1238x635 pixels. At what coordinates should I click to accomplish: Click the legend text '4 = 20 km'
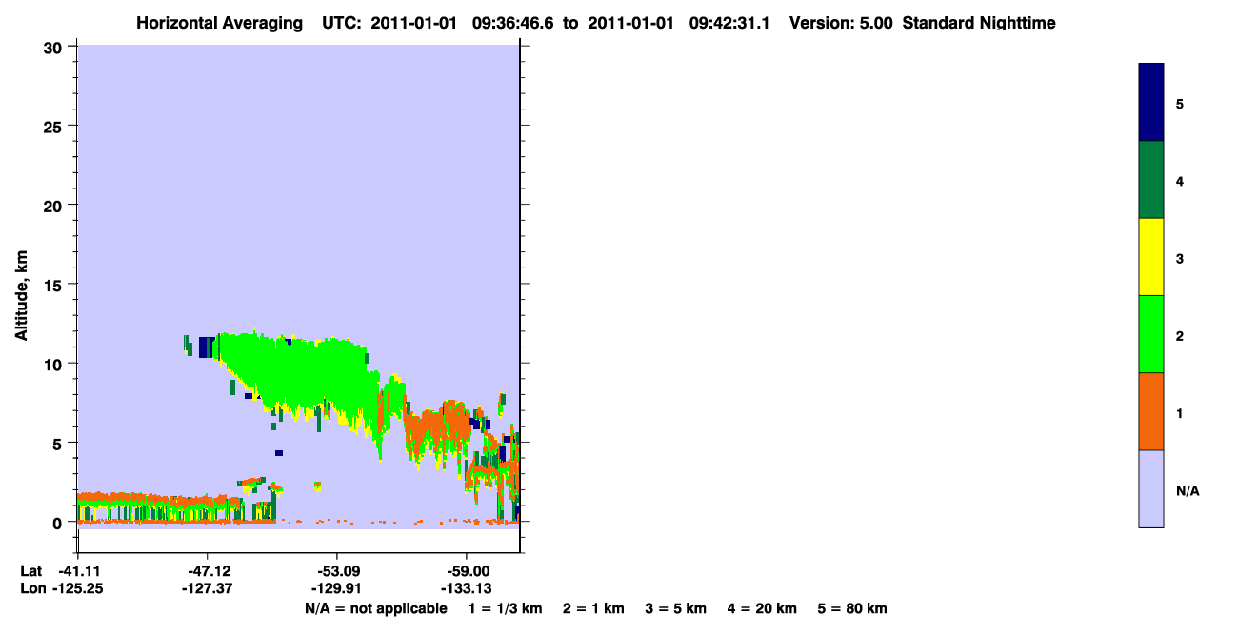pos(763,609)
